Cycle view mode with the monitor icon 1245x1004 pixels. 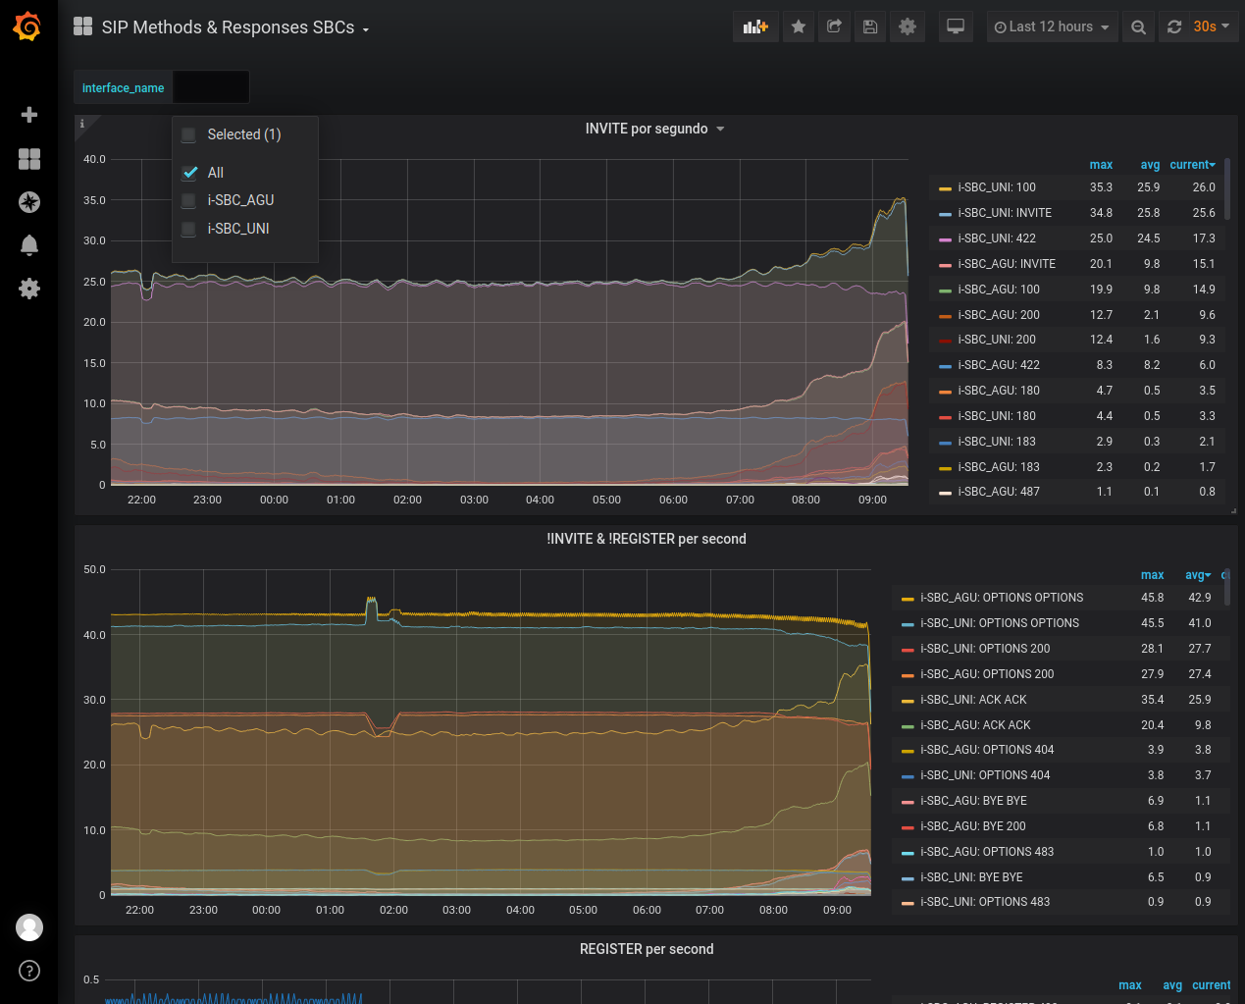956,26
